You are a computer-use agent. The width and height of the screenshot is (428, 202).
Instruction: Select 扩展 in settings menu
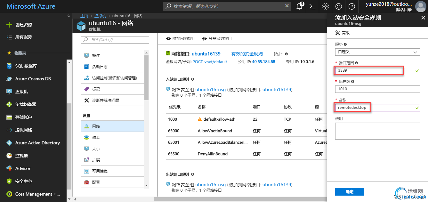point(112,160)
